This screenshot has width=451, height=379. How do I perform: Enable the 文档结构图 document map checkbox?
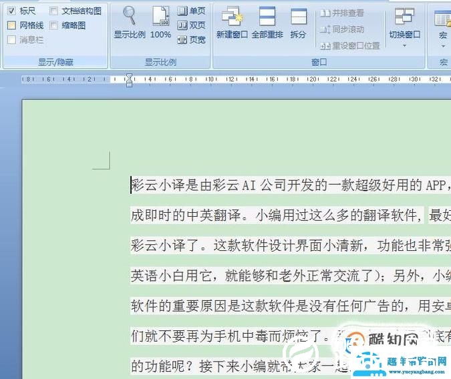[x=54, y=11]
